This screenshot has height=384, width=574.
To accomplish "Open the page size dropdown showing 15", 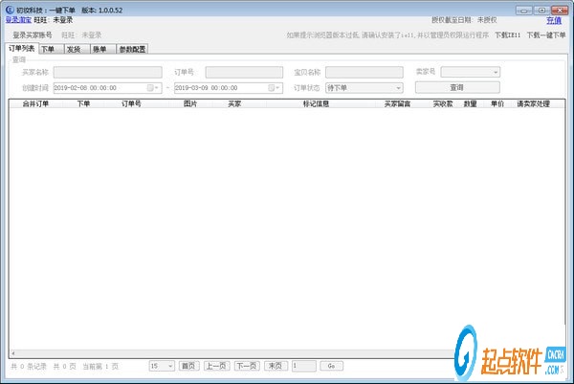I will tap(162, 366).
